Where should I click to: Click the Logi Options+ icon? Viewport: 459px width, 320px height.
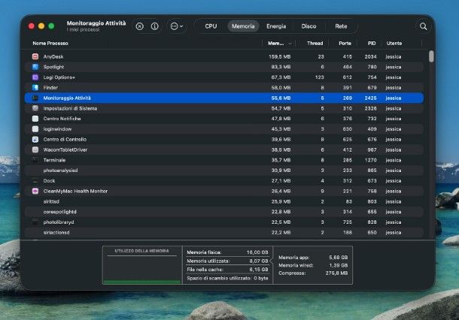click(x=35, y=77)
